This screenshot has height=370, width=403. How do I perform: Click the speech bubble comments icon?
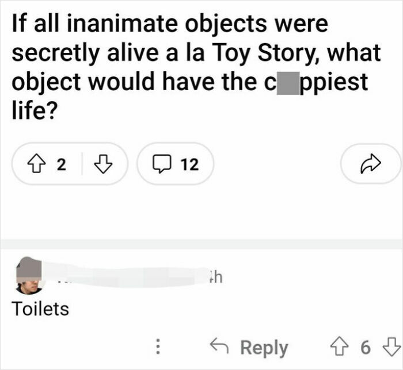click(x=162, y=165)
